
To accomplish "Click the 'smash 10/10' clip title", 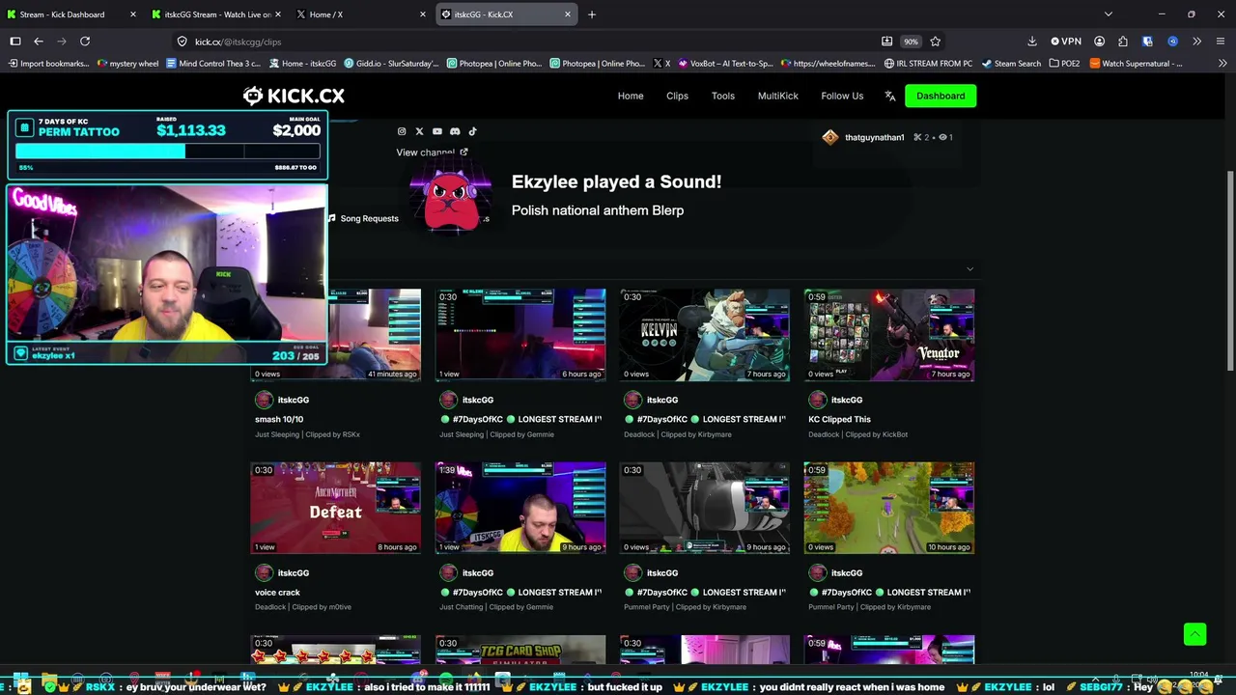I will (279, 419).
